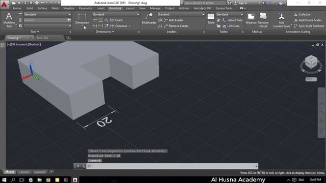The height and width of the screenshot is (183, 326).
Task: Switch to the Layout1 tab
Action: tap(24, 172)
